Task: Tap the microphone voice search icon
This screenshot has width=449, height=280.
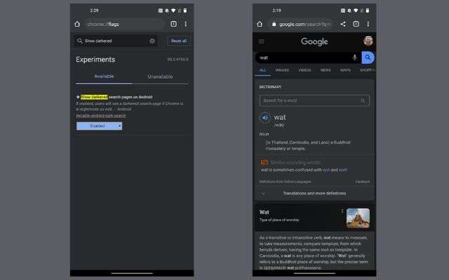Action: pyautogui.click(x=354, y=57)
